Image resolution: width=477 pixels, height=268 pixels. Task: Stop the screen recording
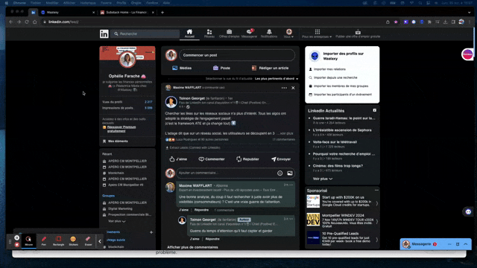tap(17, 244)
